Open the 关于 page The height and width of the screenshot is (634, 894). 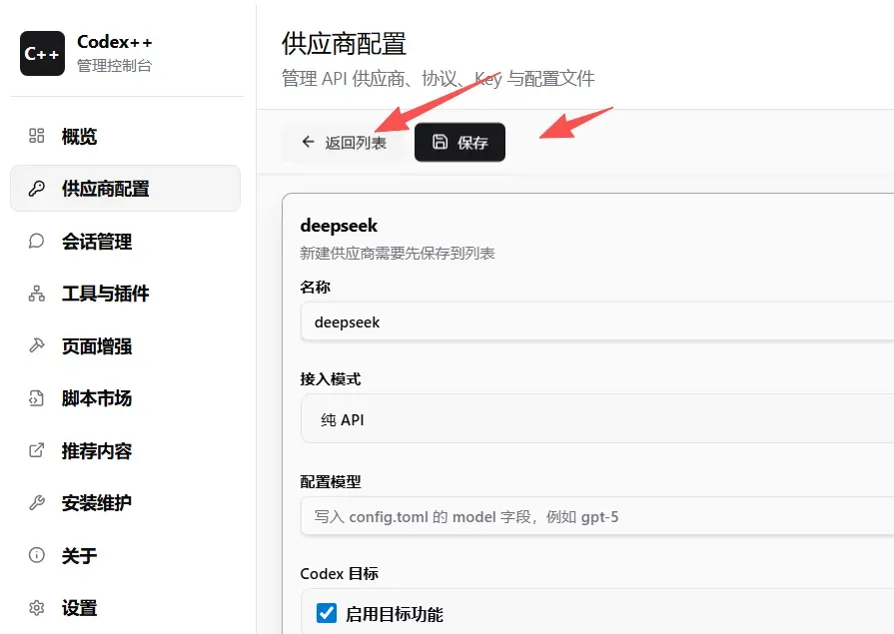[126, 555]
